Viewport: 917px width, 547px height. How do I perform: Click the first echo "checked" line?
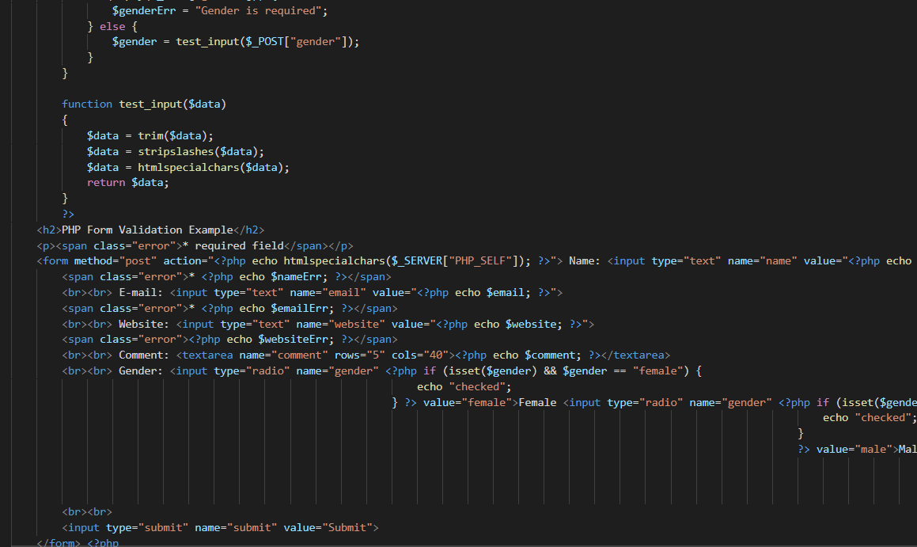click(x=464, y=387)
